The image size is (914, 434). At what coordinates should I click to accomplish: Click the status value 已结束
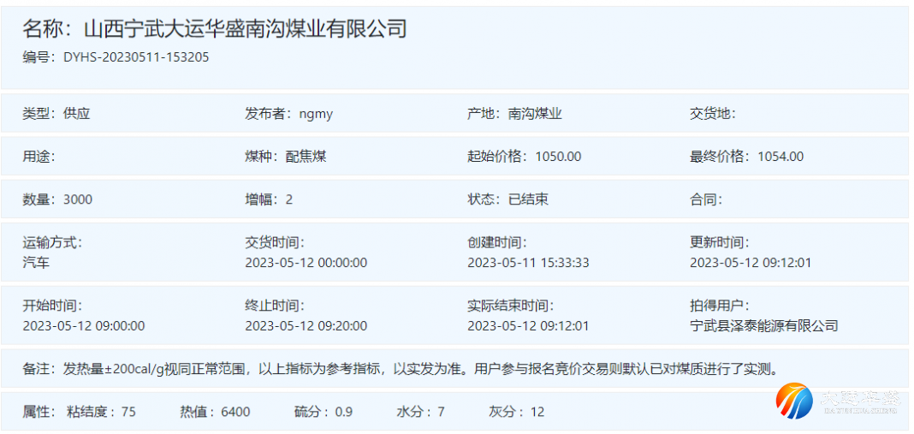[x=528, y=199]
